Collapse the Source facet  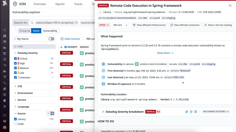15,113
